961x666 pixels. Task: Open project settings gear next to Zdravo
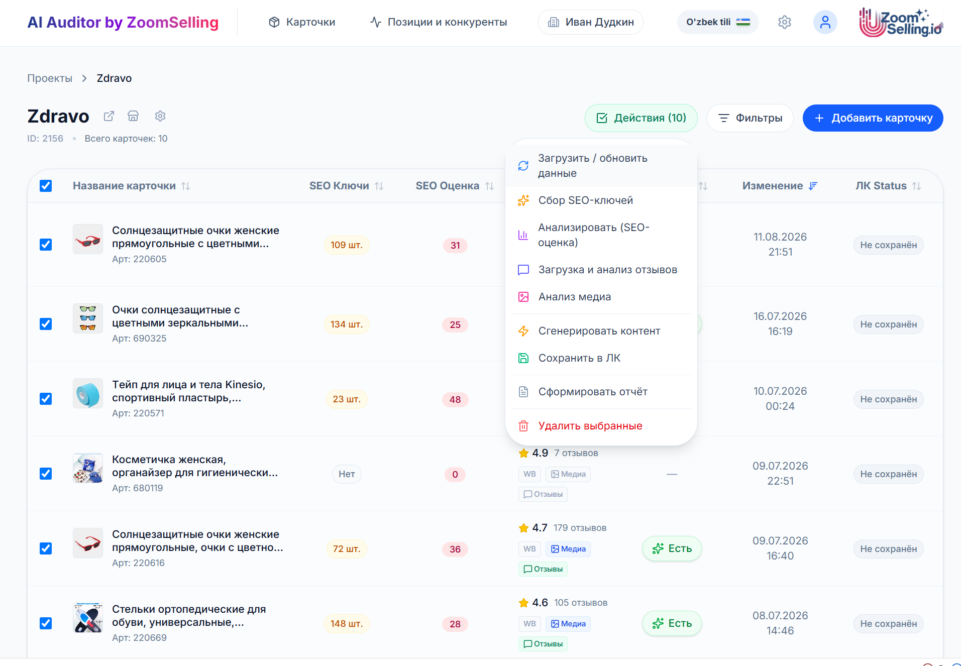pos(160,116)
